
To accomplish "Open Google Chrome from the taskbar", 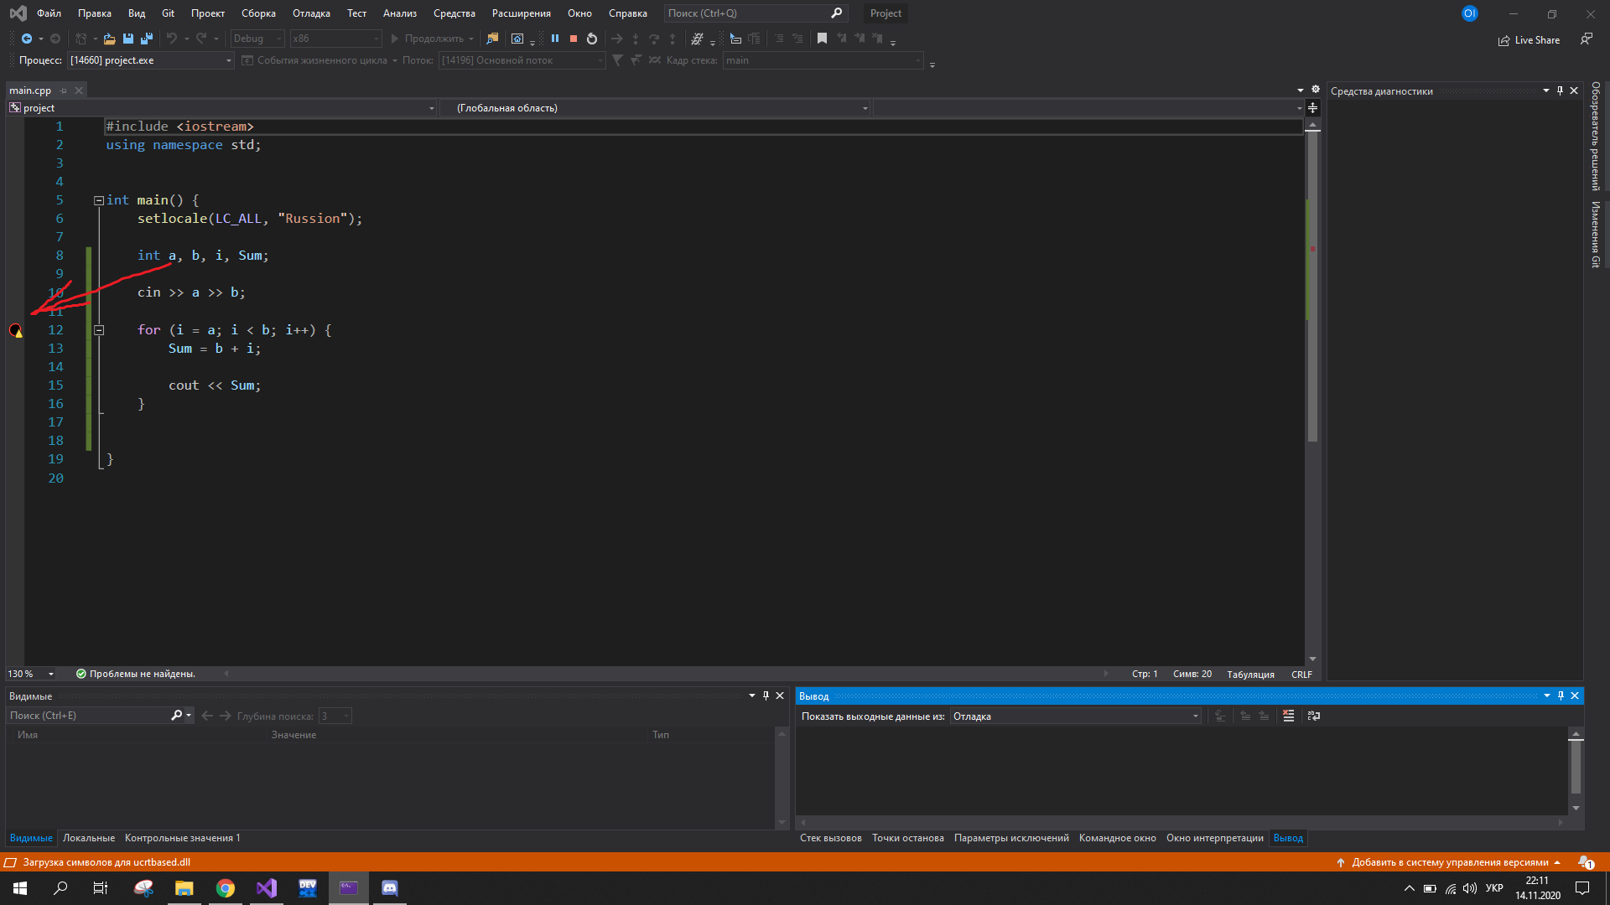I will [226, 888].
